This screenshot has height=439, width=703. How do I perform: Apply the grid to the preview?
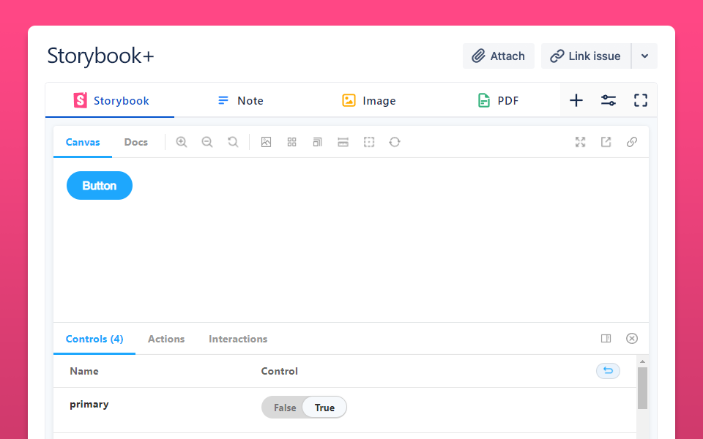pos(292,142)
